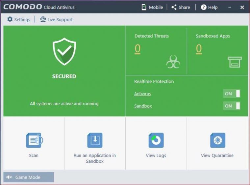Click Run an Application in Sandbox label

[95, 158]
